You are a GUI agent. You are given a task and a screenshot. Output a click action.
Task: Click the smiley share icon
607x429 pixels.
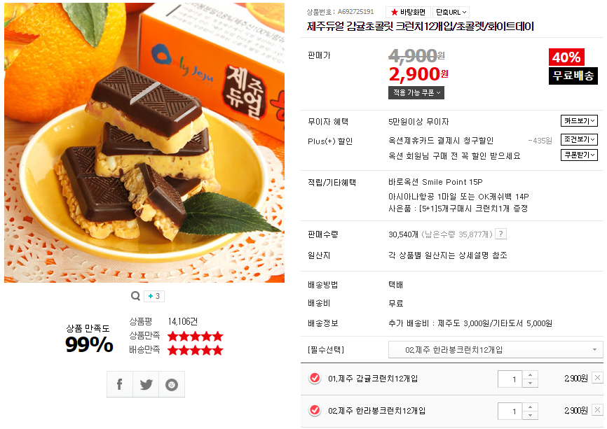(x=172, y=384)
